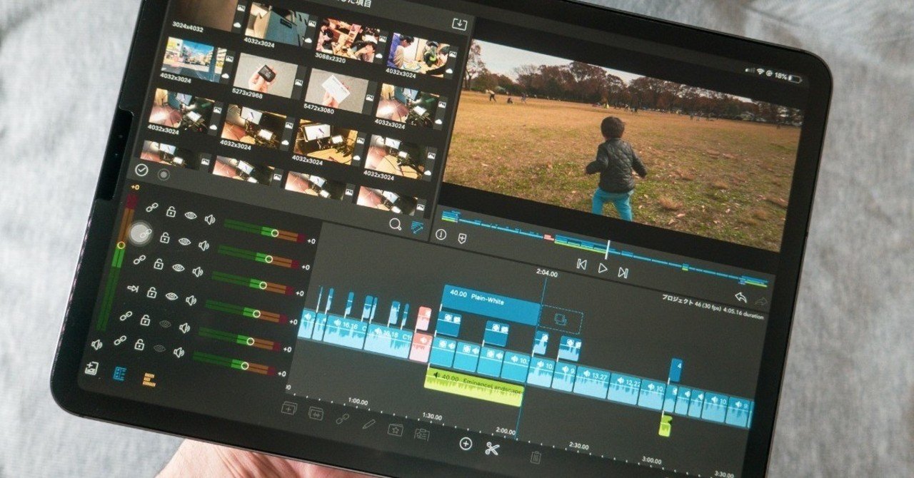The width and height of the screenshot is (914, 478).
Task: Select the Plain-White title clip in timeline
Action: point(491,305)
